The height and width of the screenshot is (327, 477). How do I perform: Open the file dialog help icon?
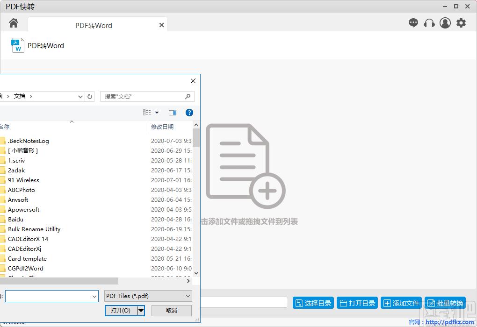pos(189,113)
